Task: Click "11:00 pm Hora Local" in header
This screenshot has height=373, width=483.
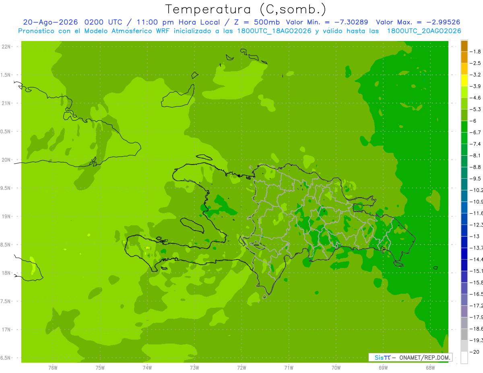Action: (x=178, y=22)
